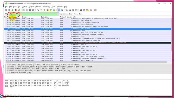Screen dimensions: 174x98
Task: Zoom out the packet text
Action: click(x=70, y=10)
